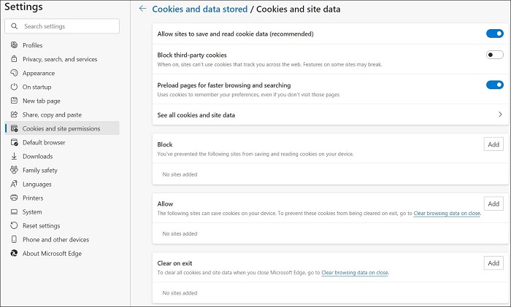Click Add button in Allow section
The image size is (511, 307).
pyautogui.click(x=493, y=203)
